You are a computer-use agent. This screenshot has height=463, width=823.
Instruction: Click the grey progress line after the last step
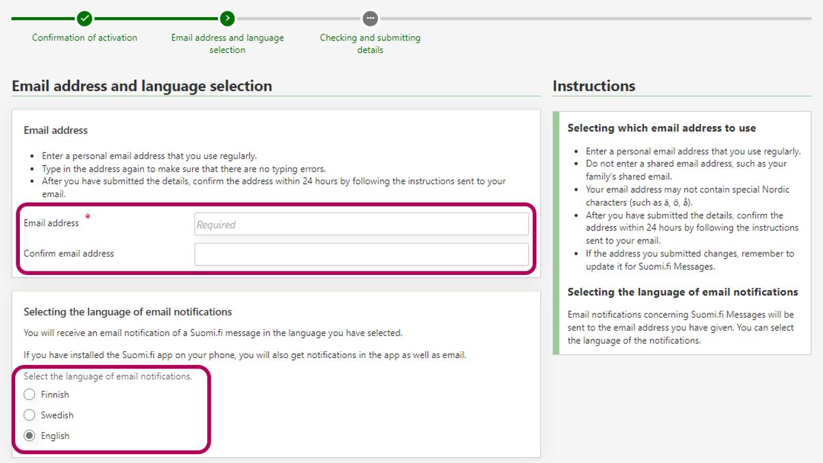click(x=590, y=19)
